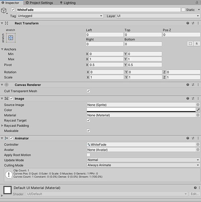Switch to the Project Settings tab
This screenshot has width=201, height=202.
tap(39, 3)
